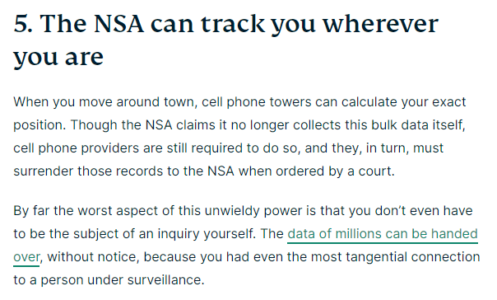Click the phrase 'unwieldy power' in second paragraph
This screenshot has width=497, height=300.
pos(253,211)
